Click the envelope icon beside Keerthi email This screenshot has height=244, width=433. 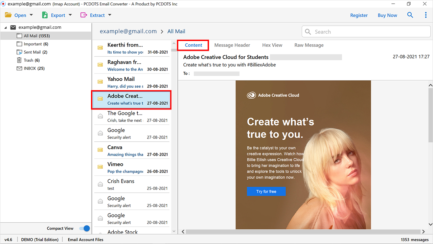click(100, 48)
